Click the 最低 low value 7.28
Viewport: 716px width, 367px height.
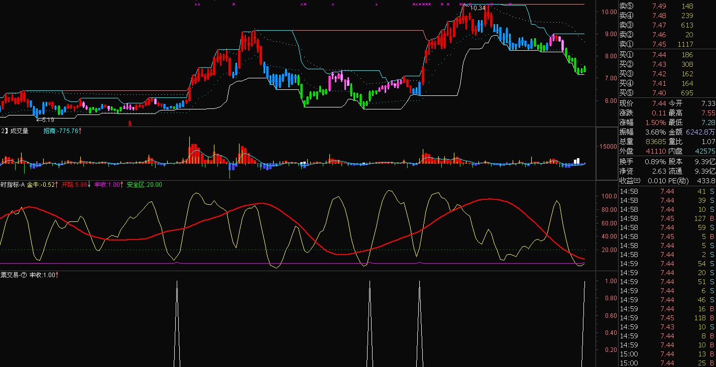707,122
